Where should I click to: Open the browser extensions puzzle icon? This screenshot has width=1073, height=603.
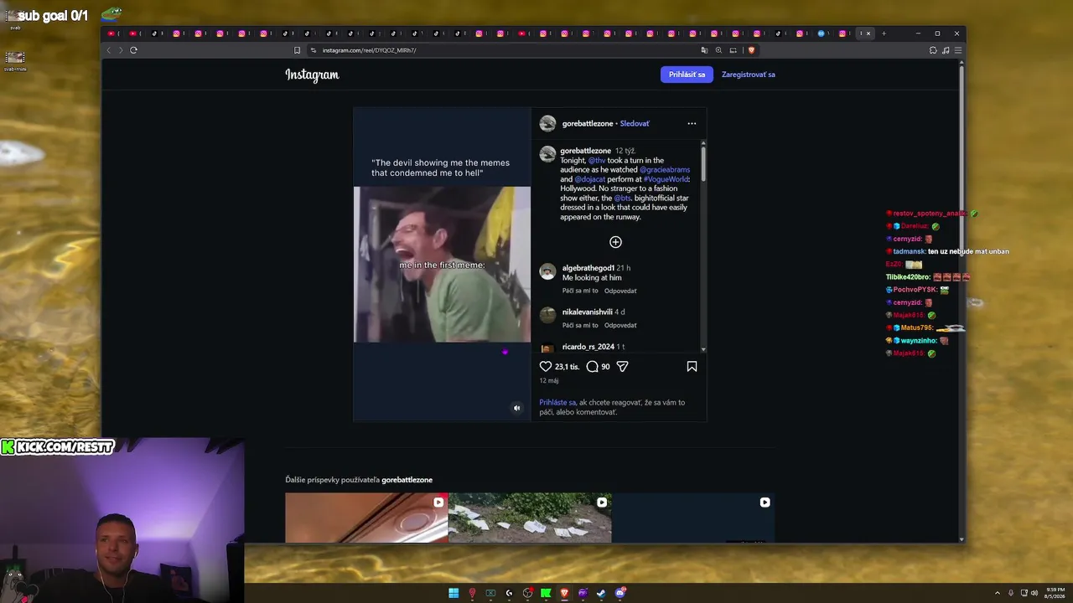[933, 50]
